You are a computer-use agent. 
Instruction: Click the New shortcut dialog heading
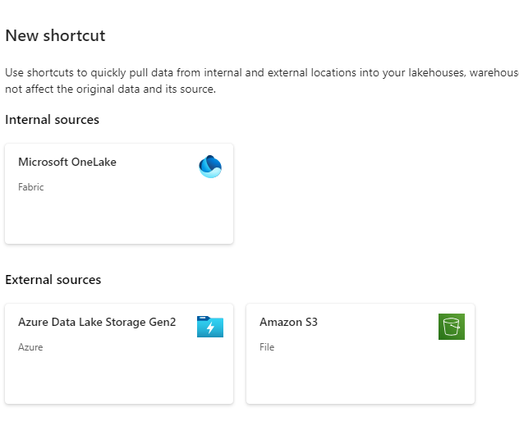click(x=55, y=36)
